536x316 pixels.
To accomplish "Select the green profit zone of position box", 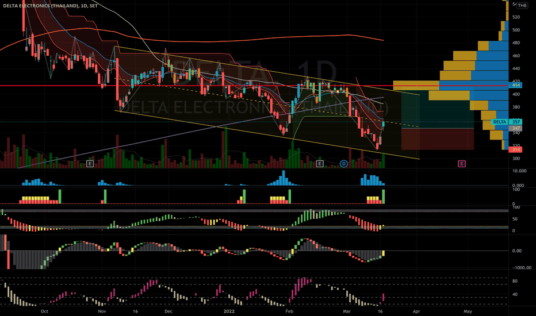I will (x=438, y=110).
